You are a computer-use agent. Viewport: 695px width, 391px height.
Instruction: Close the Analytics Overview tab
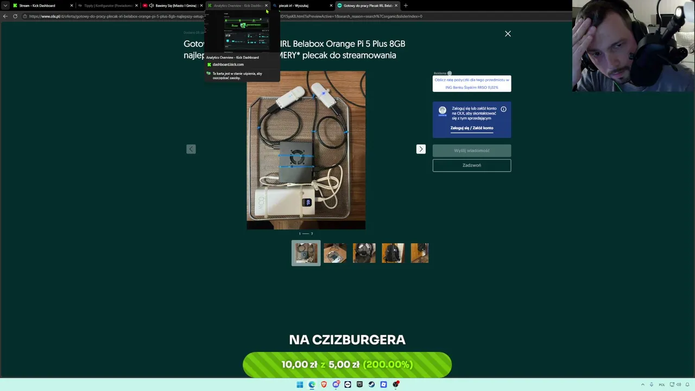(266, 5)
